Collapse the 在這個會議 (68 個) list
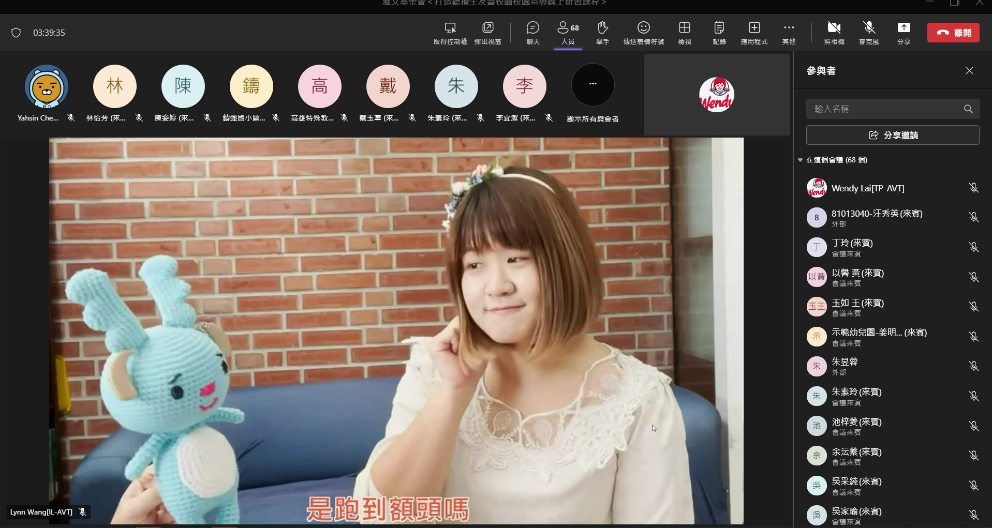The image size is (992, 528). click(800, 160)
